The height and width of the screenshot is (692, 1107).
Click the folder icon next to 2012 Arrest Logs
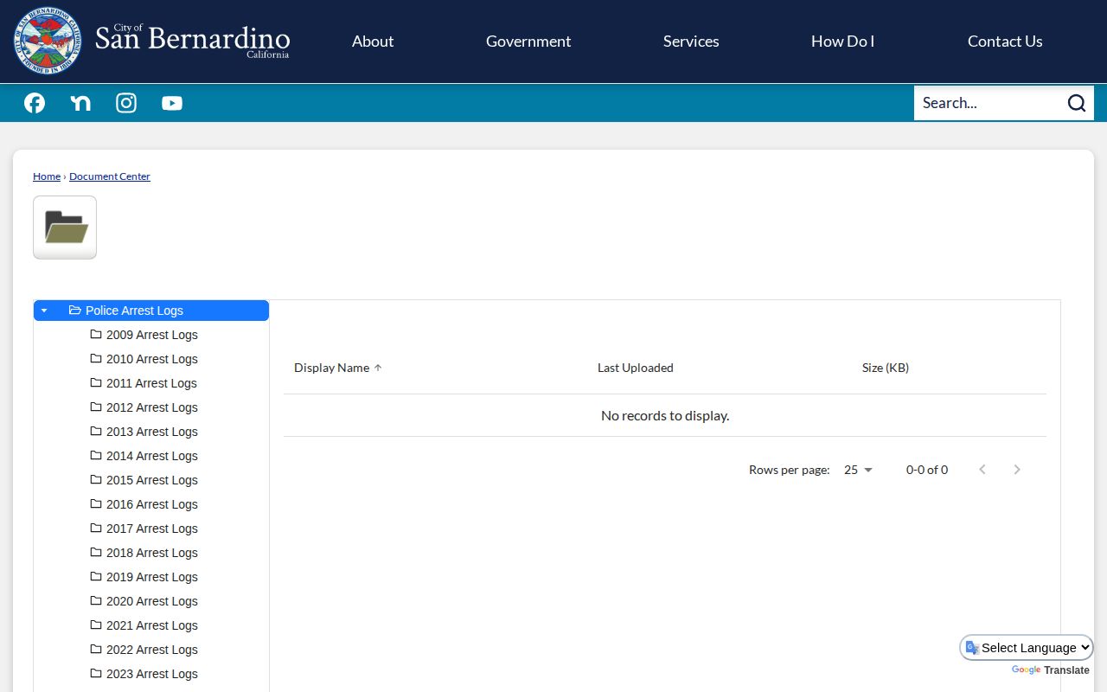[96, 407]
